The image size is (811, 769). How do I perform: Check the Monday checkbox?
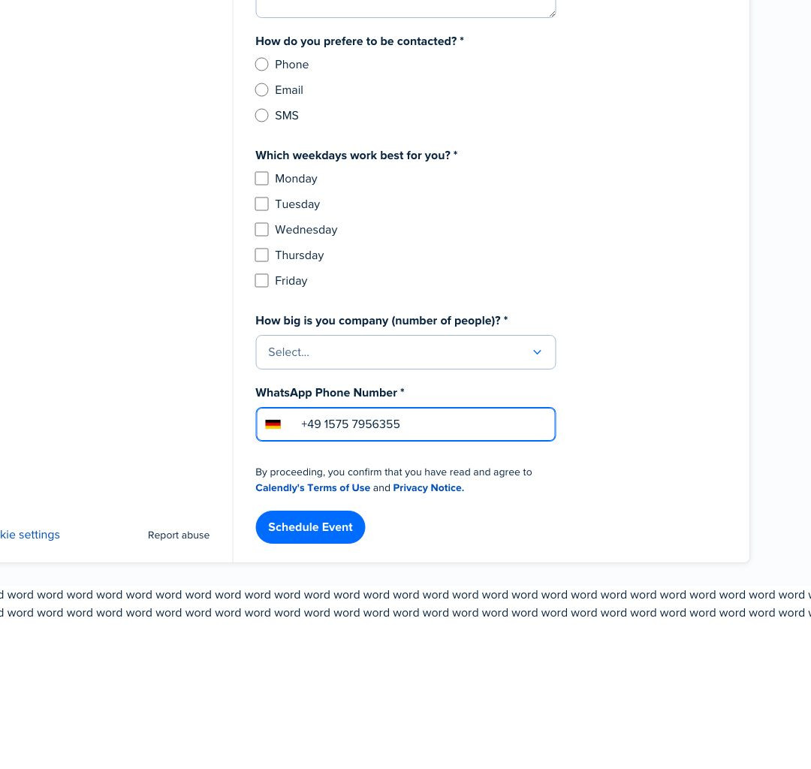pyautogui.click(x=262, y=179)
